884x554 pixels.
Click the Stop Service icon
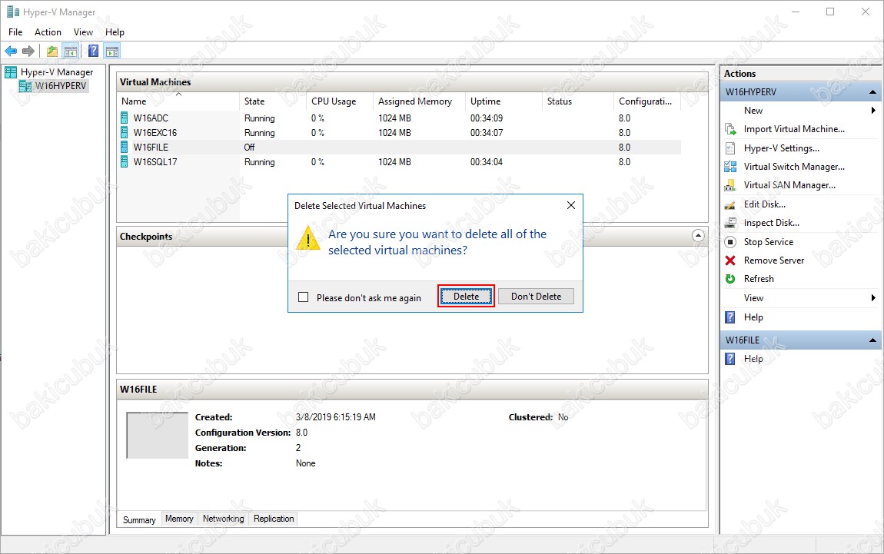730,242
